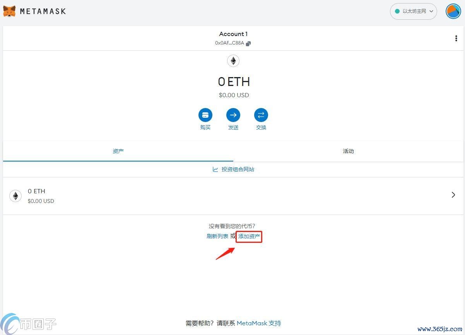Image resolution: width=465 pixels, height=335 pixels.
Task: Expand the ETH asset row chevron
Action: click(453, 195)
